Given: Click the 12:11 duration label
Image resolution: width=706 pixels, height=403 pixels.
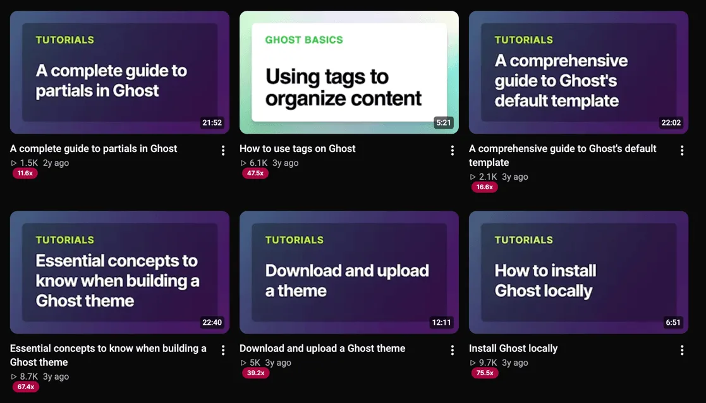Looking at the screenshot, I should click(x=441, y=322).
